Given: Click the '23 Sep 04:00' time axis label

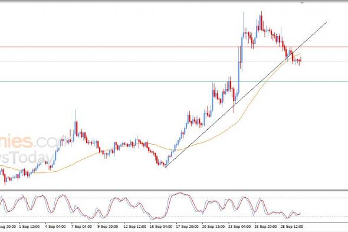Looking at the screenshot, I should (x=239, y=227).
